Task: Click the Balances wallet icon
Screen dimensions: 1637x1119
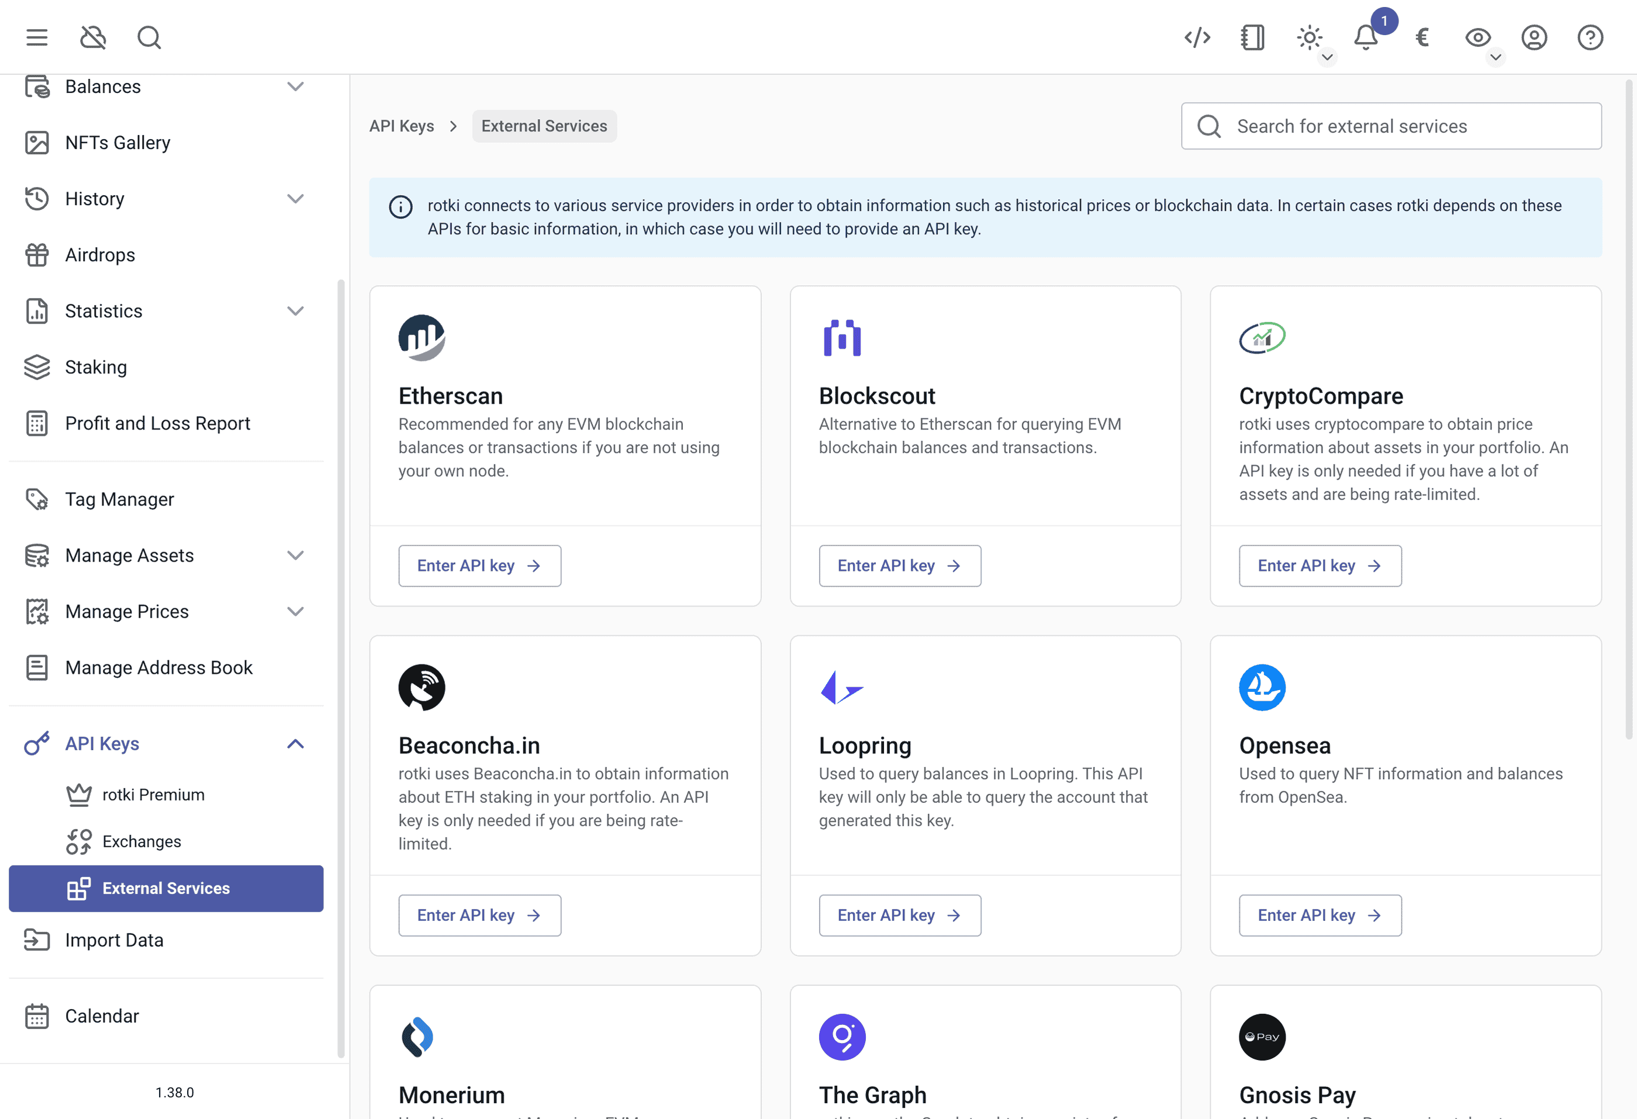Action: click(37, 86)
